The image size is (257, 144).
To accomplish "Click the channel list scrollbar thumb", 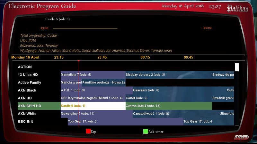I will tap(237, 67).
